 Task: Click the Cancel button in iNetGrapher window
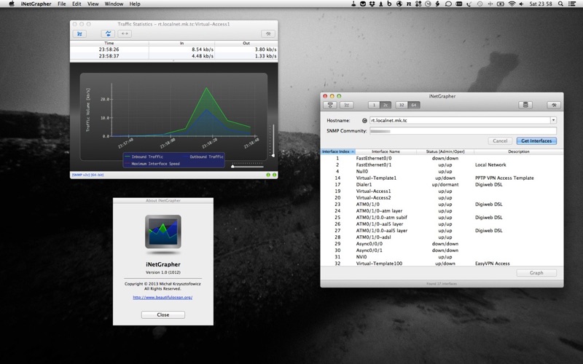500,141
